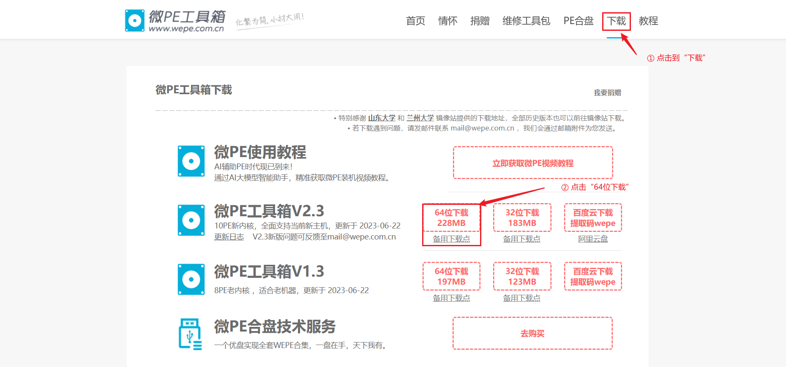
Task: Click 立即获取微PE视频教程 button
Action: pyautogui.click(x=533, y=163)
